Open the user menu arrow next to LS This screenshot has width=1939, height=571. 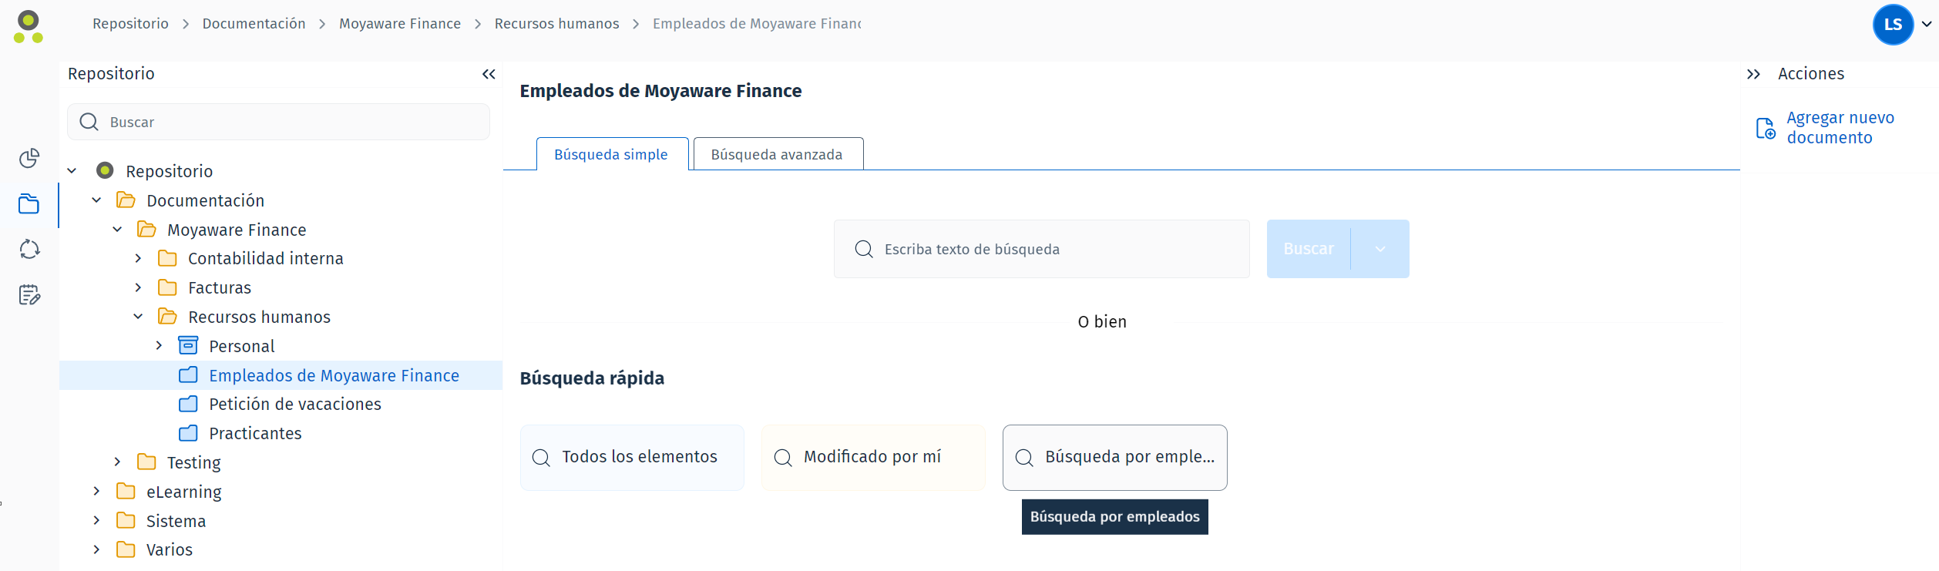point(1927,24)
